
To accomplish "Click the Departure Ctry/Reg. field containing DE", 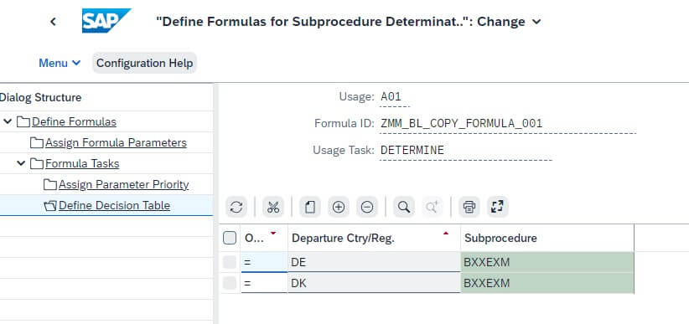I will coord(374,262).
